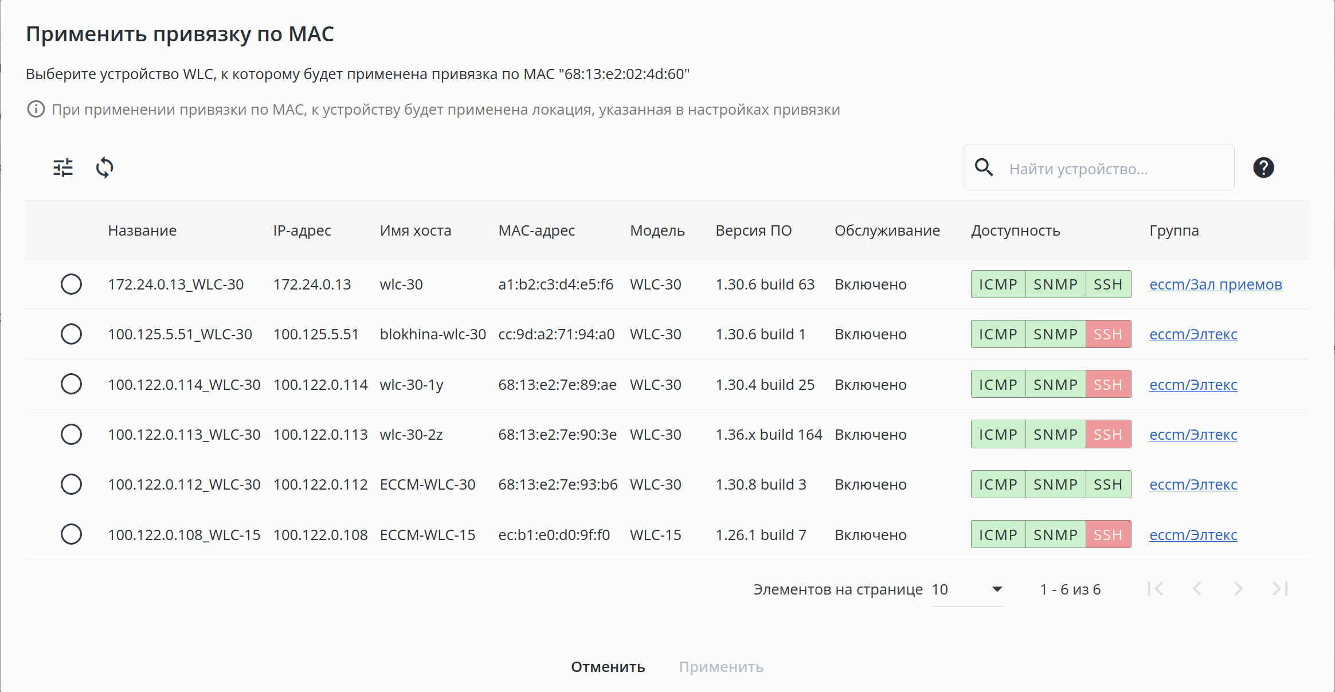Select radio for 100.125.5.51_WLC-30 device
Image resolution: width=1335 pixels, height=692 pixels.
tap(71, 334)
